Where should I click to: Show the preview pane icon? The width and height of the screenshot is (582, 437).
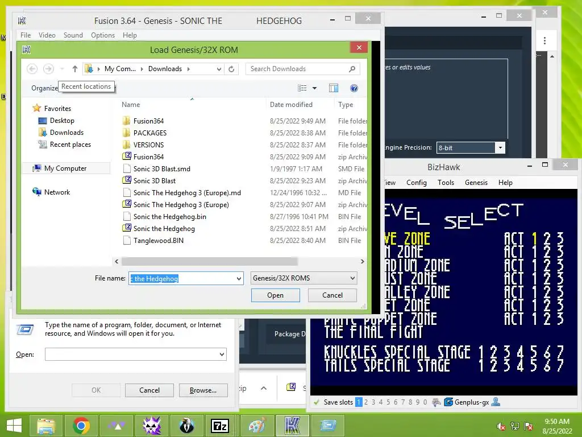[x=333, y=88]
